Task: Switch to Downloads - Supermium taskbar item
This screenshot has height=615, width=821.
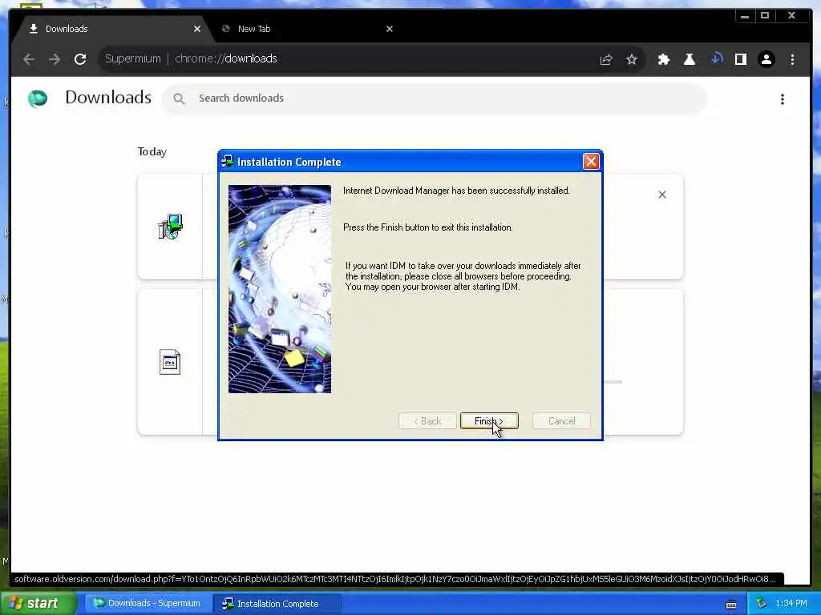Action: [x=147, y=603]
